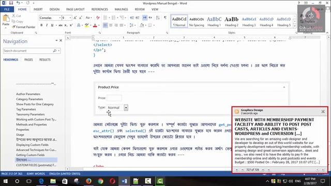Click the Align Right icon
The width and height of the screenshot is (331, 186).
[x=116, y=25]
